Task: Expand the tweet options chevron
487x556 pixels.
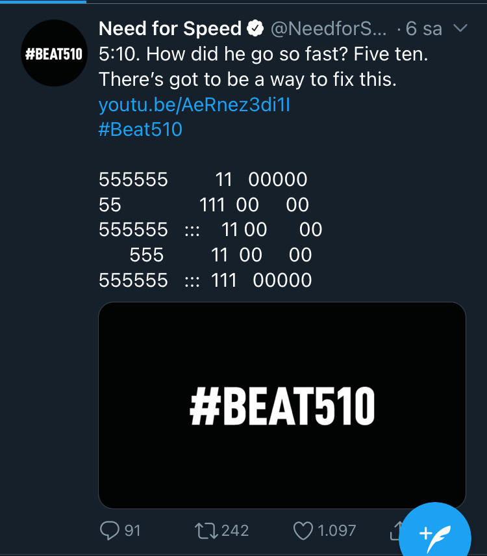Action: click(460, 29)
